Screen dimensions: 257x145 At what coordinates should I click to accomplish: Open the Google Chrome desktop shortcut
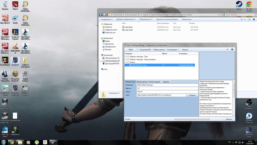click(x=249, y=4)
